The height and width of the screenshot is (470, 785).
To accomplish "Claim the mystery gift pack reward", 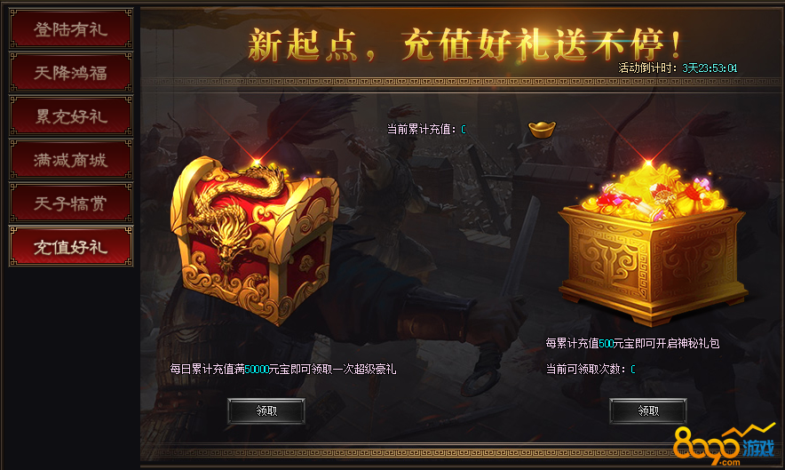I will click(648, 410).
